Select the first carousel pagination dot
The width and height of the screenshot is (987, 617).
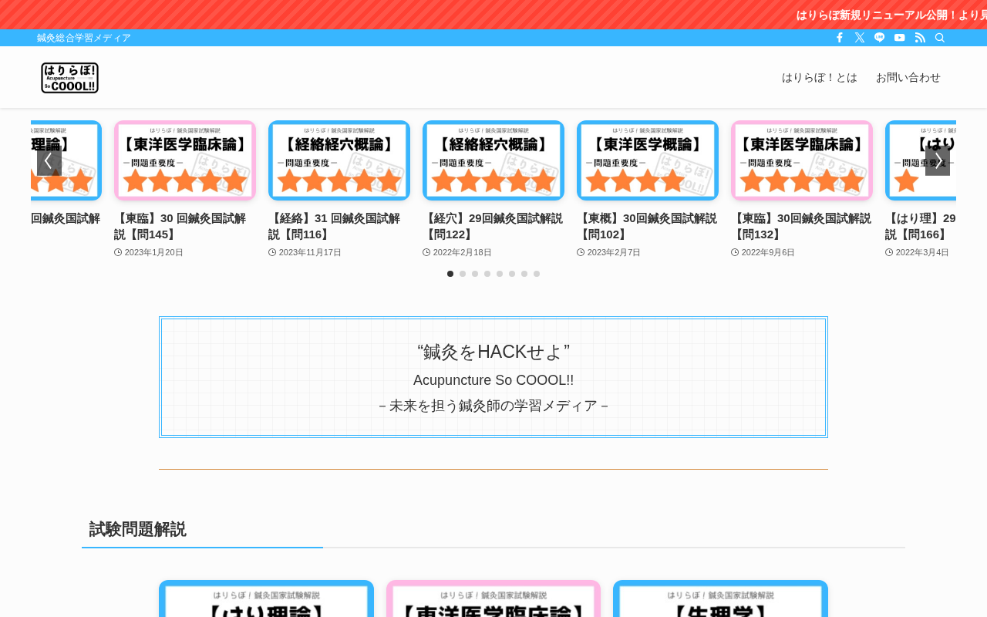coord(450,274)
